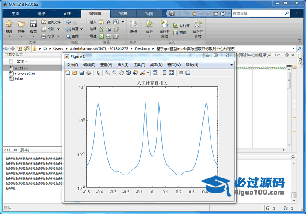Open the Print (打印) dropdown arrow

(x=58, y=36)
